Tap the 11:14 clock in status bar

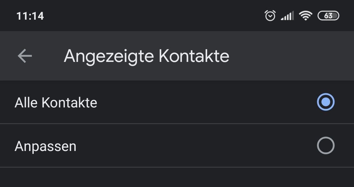click(30, 16)
